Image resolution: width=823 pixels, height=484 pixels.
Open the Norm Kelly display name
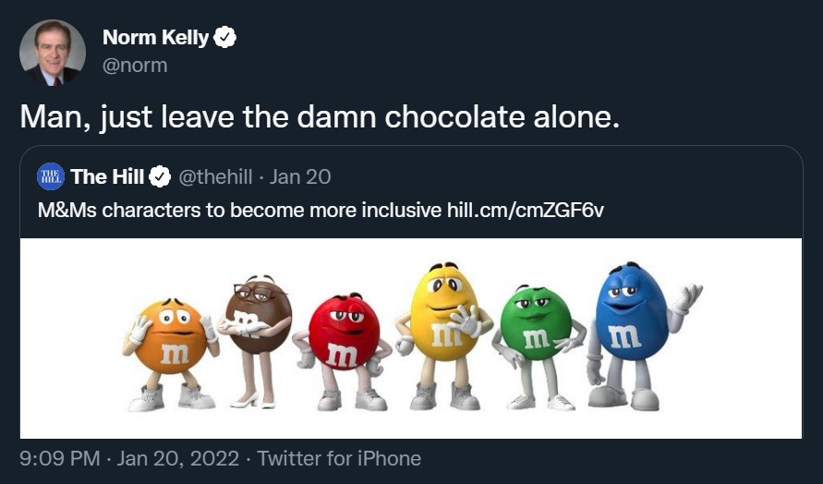[x=155, y=38]
